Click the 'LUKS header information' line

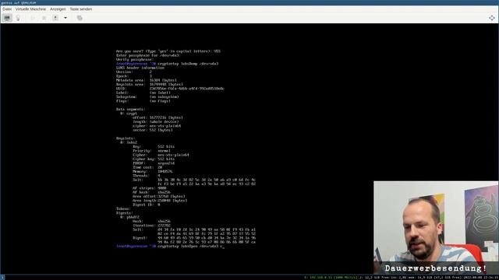pos(140,68)
